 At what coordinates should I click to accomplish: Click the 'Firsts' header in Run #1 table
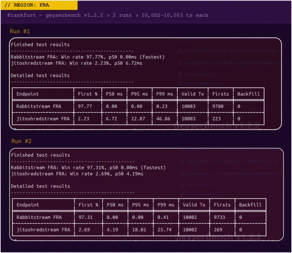click(x=220, y=94)
